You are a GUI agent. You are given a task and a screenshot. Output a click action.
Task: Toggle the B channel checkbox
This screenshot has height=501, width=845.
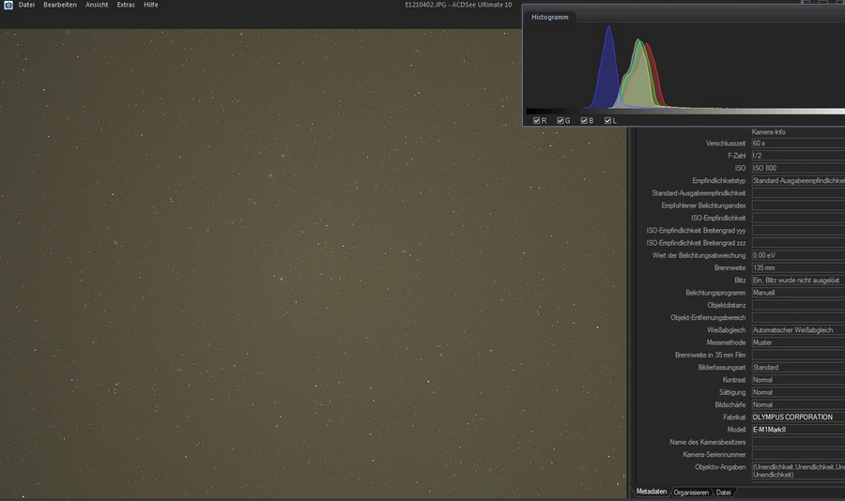[x=584, y=121]
